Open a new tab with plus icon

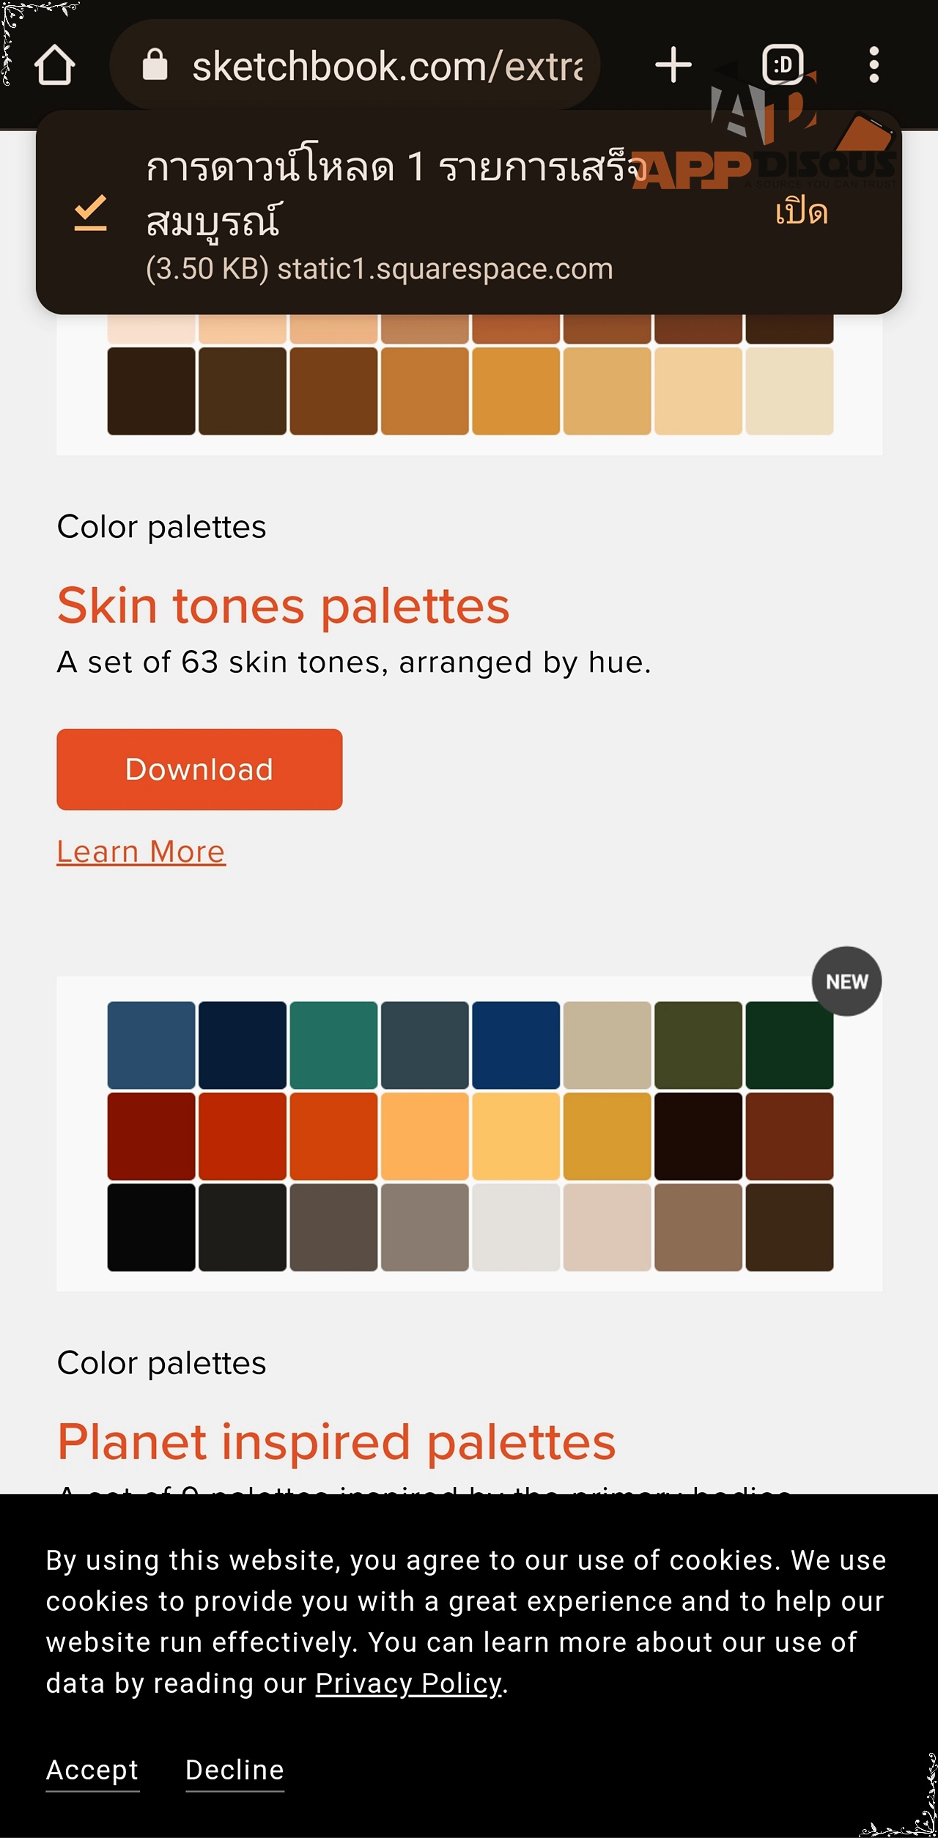pos(673,65)
